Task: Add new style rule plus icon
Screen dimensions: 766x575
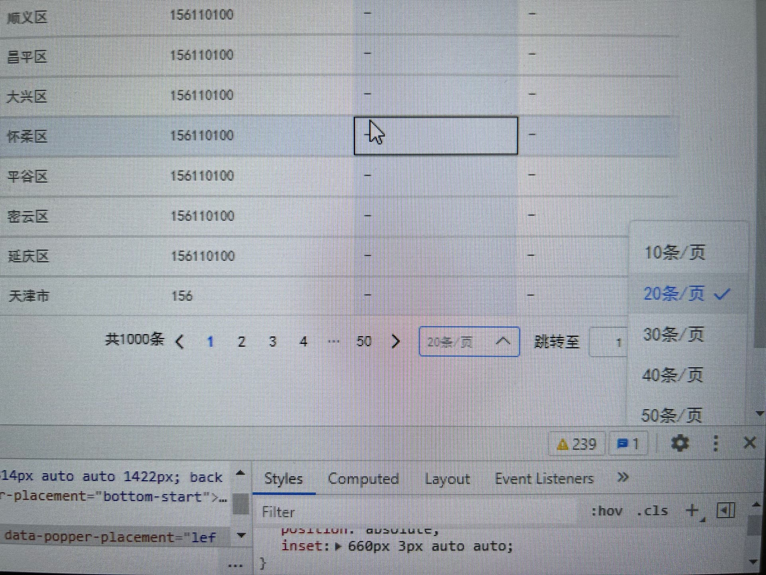Action: pyautogui.click(x=693, y=511)
